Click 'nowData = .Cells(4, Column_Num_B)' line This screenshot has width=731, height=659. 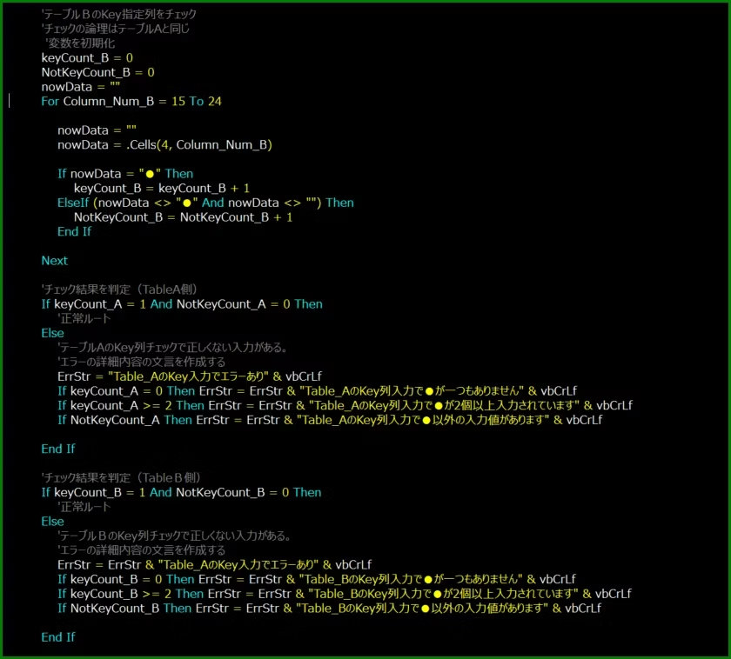(164, 145)
